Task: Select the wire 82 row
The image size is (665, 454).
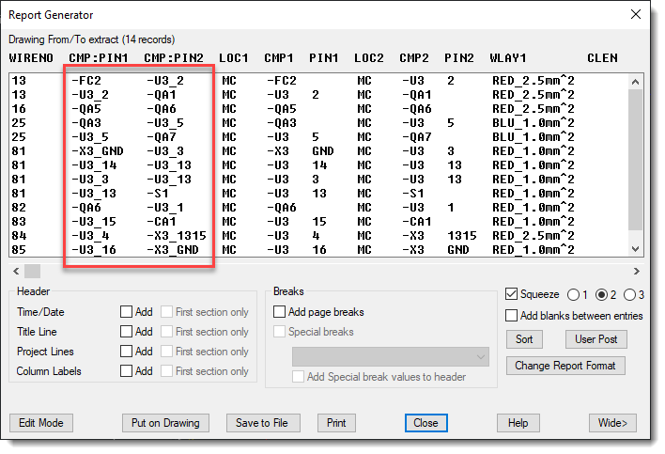Action: (318, 208)
